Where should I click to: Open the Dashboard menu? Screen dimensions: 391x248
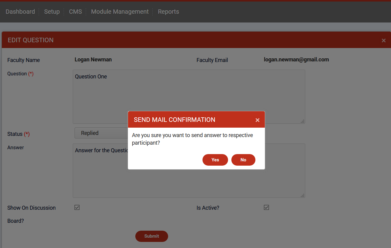coord(20,12)
